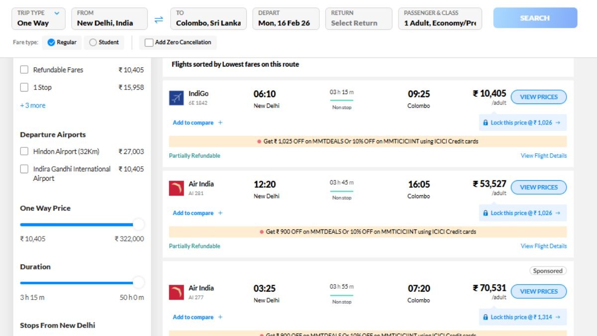Check the Refundable Fares filter
Screen dimensions: 597x336
coord(24,70)
